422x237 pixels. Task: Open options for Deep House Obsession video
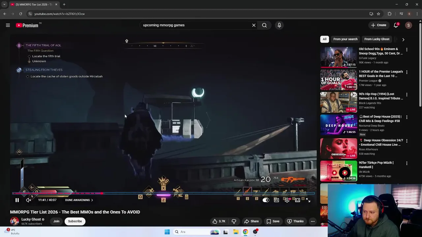[x=407, y=141]
